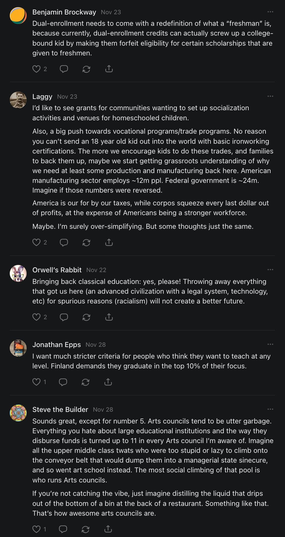Reply to Jonathan Epps's comment
The width and height of the screenshot is (285, 537).
click(x=63, y=382)
